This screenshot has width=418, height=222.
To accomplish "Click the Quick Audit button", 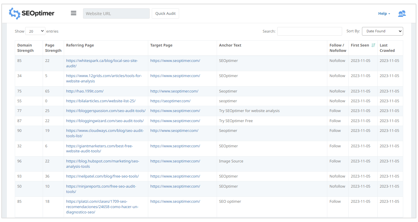I will tap(165, 14).
